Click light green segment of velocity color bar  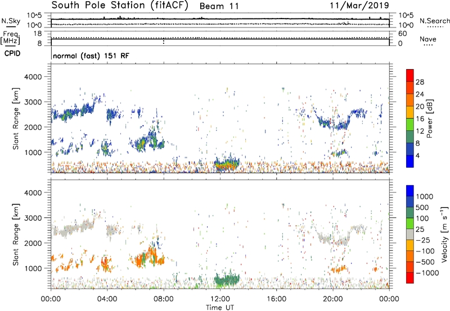410,223
